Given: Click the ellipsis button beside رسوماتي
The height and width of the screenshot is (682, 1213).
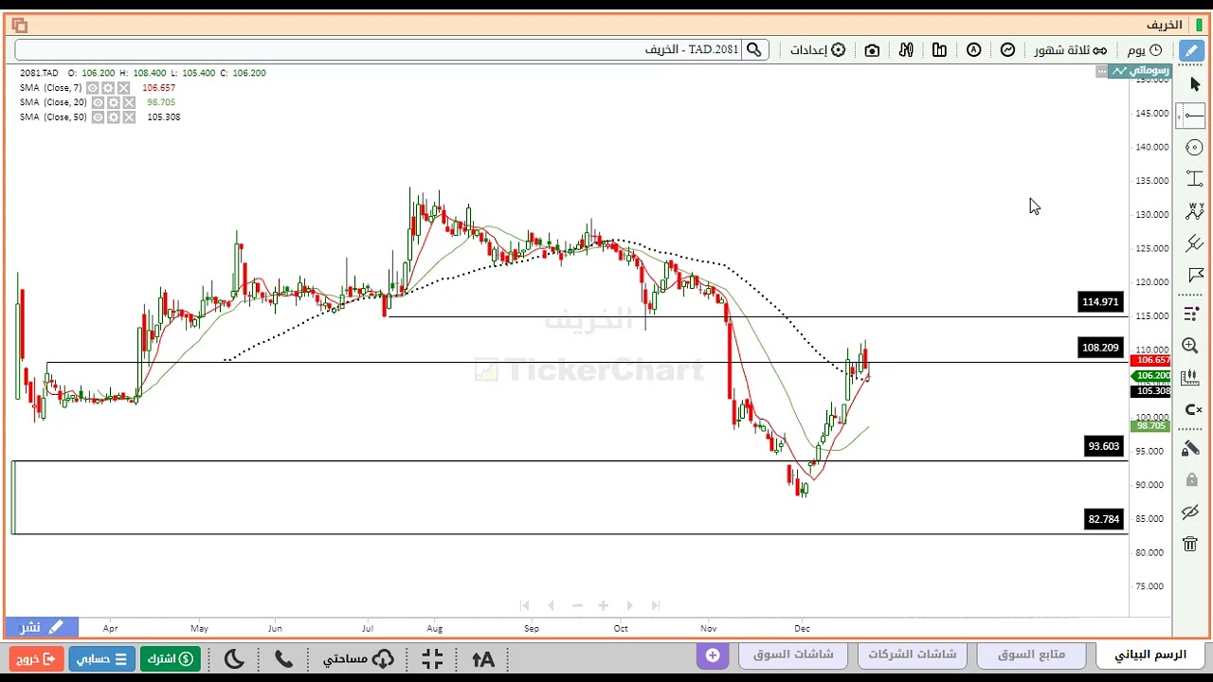Looking at the screenshot, I should coord(1101,71).
